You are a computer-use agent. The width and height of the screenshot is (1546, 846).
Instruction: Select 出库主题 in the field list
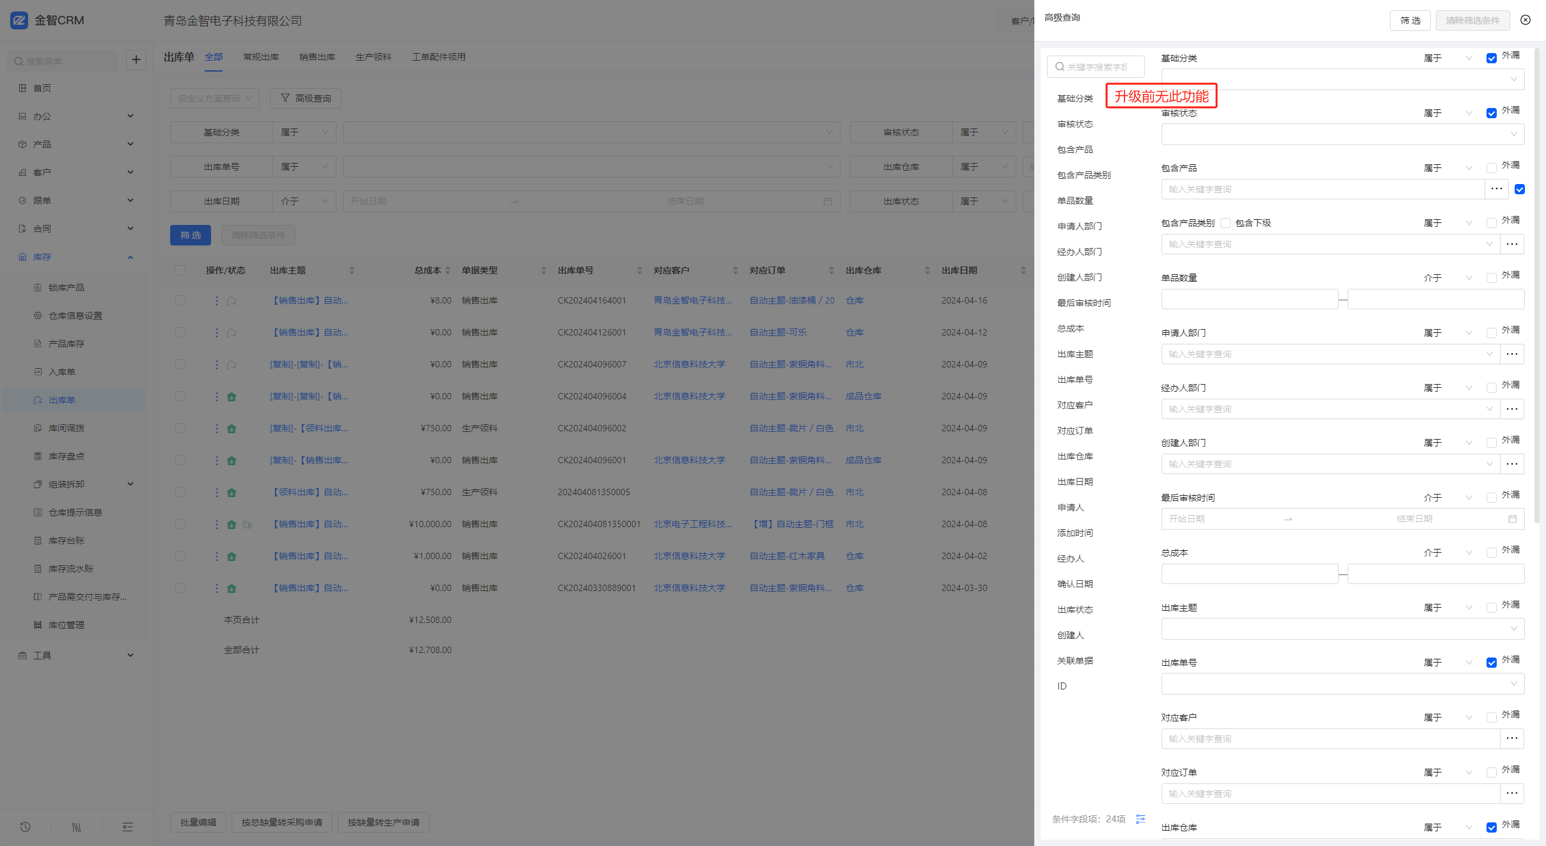(1075, 354)
